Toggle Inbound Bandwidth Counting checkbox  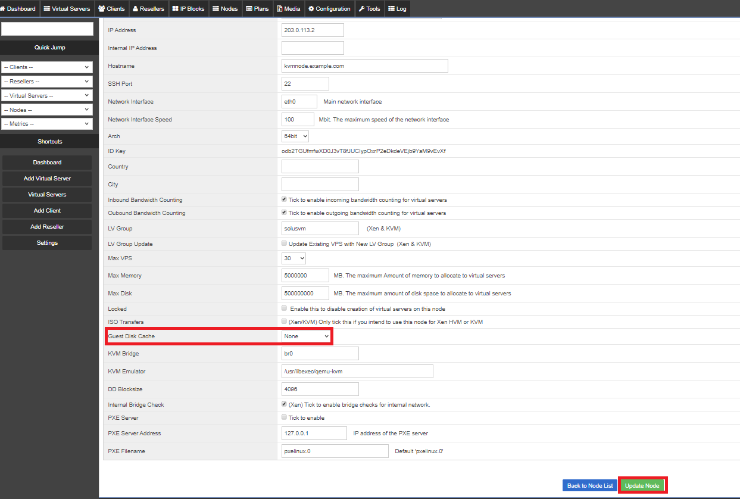[x=284, y=199]
